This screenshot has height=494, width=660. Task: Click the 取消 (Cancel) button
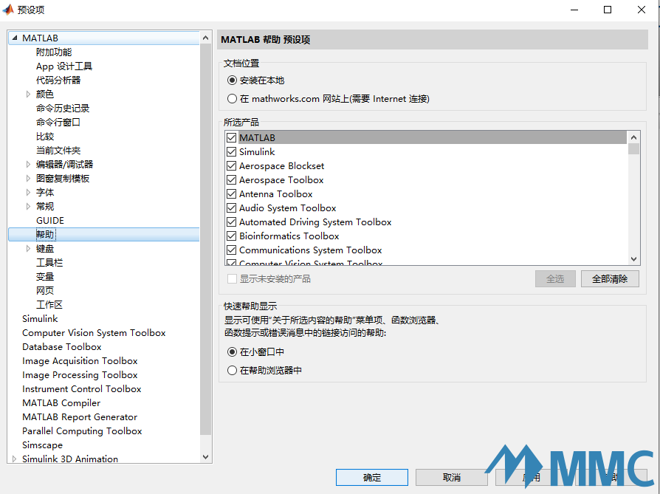pos(452,478)
